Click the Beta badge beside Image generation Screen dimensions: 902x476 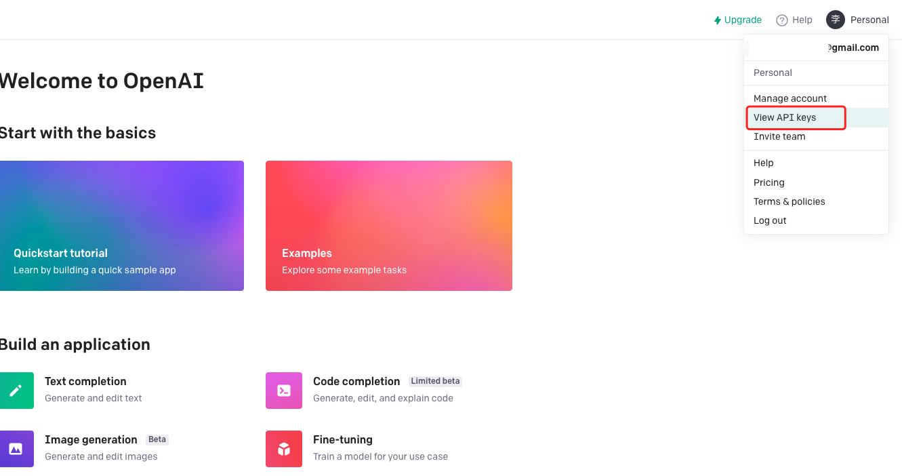point(157,439)
